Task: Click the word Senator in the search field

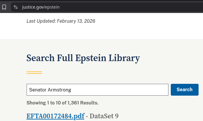Action: 38,90
